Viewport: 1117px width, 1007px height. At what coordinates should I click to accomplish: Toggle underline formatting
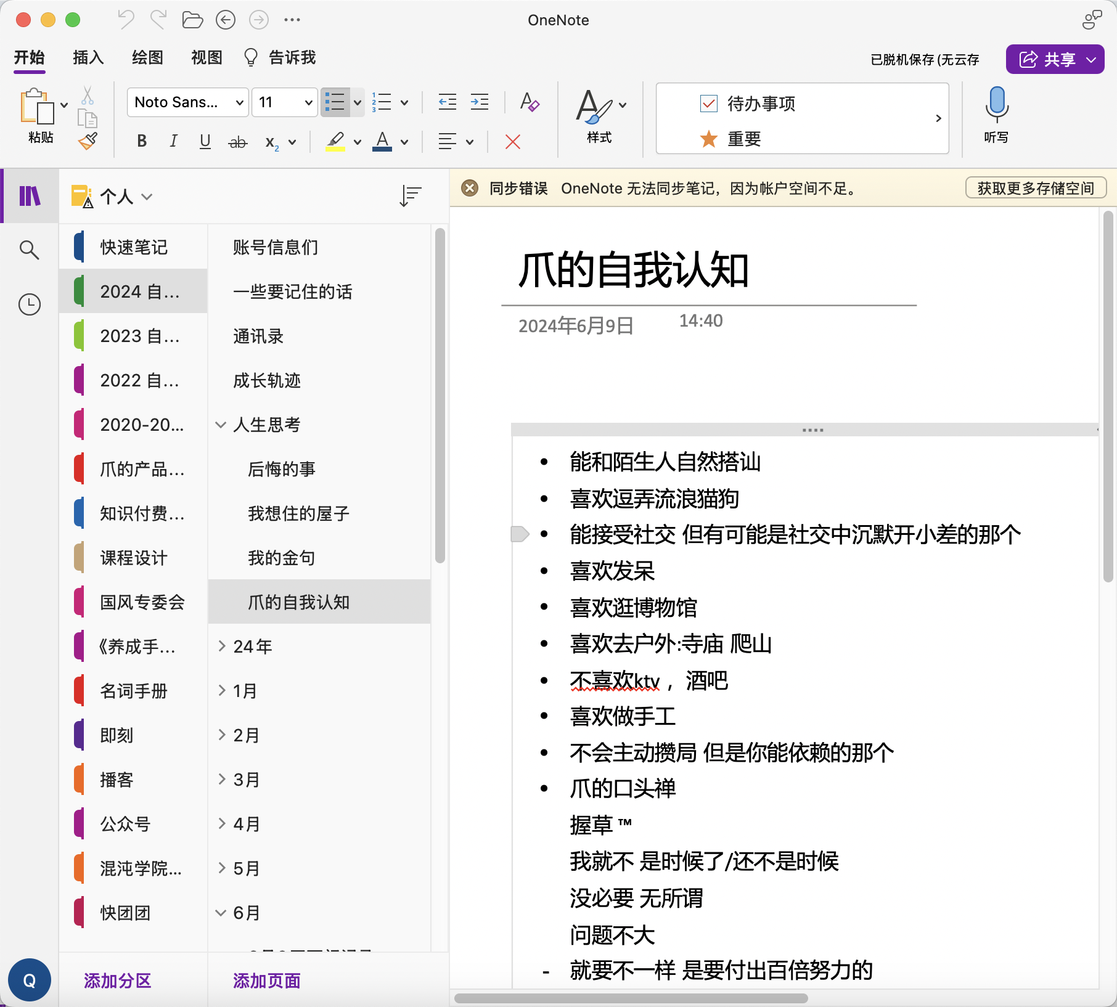coord(205,142)
